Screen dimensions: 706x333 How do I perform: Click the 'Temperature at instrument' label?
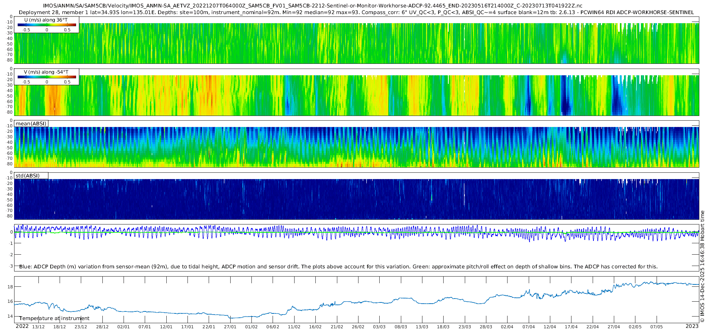click(x=54, y=319)
